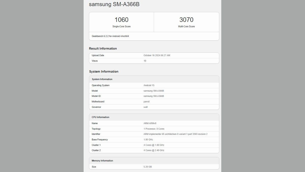Click the "Operating System" row label
The height and width of the screenshot is (172, 305).
coord(101,85)
